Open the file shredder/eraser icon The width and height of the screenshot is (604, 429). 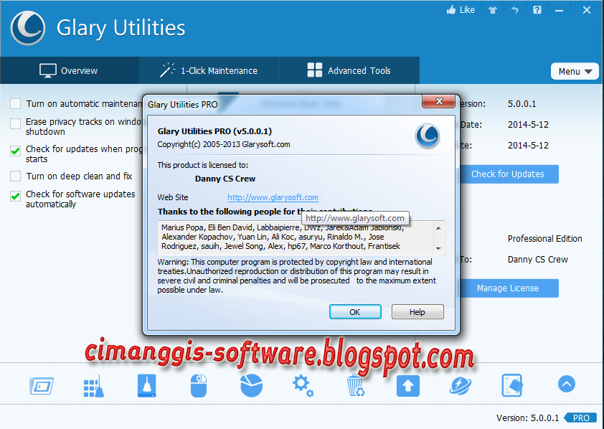pos(512,385)
